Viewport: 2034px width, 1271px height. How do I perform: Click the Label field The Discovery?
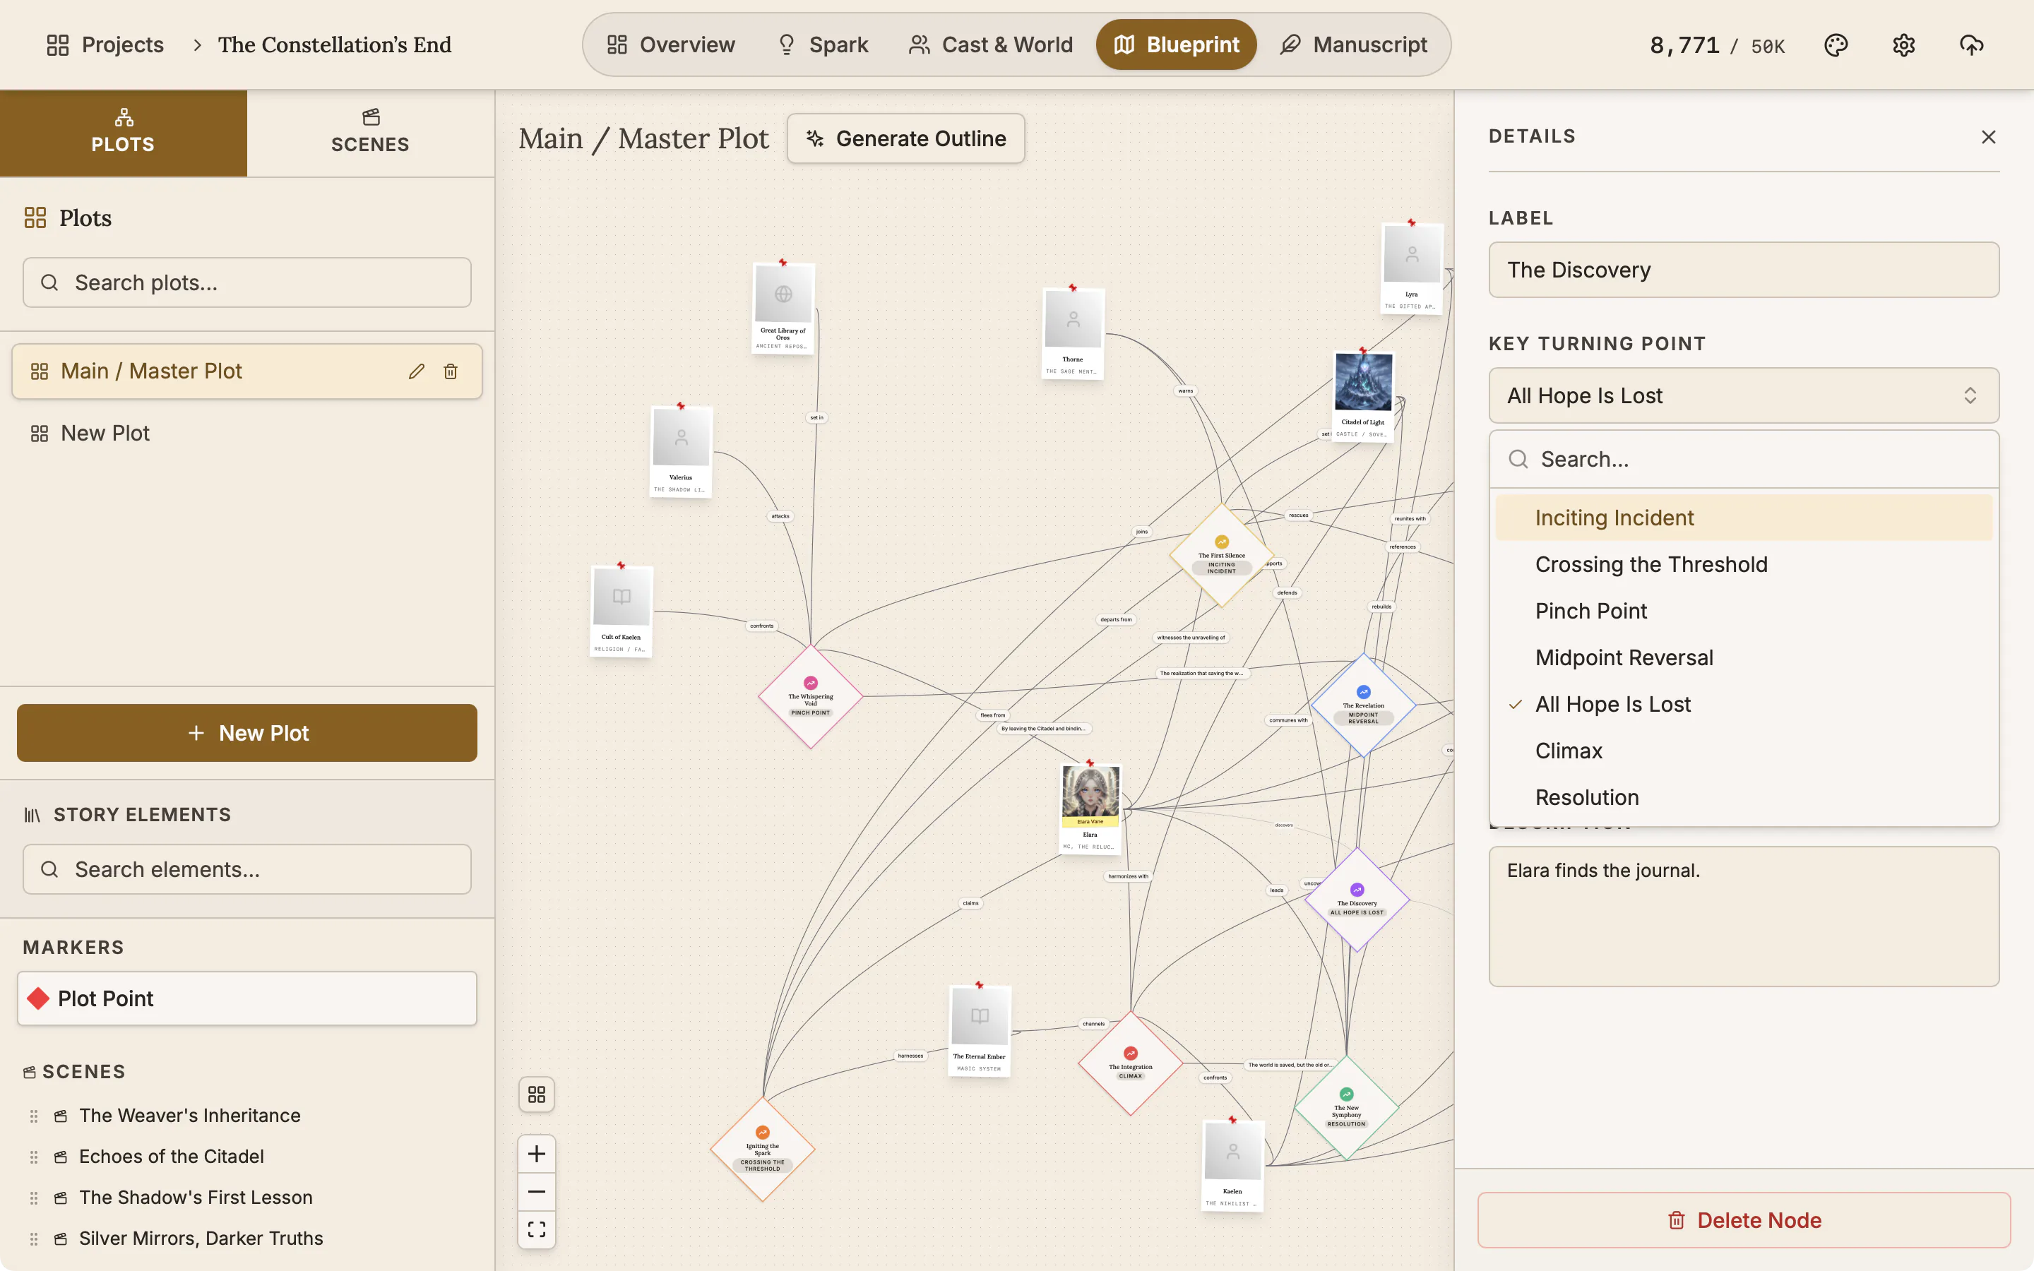(x=1743, y=270)
